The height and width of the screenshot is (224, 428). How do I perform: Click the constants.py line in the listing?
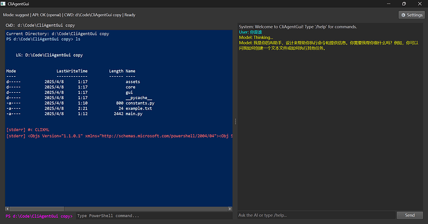coord(80,103)
